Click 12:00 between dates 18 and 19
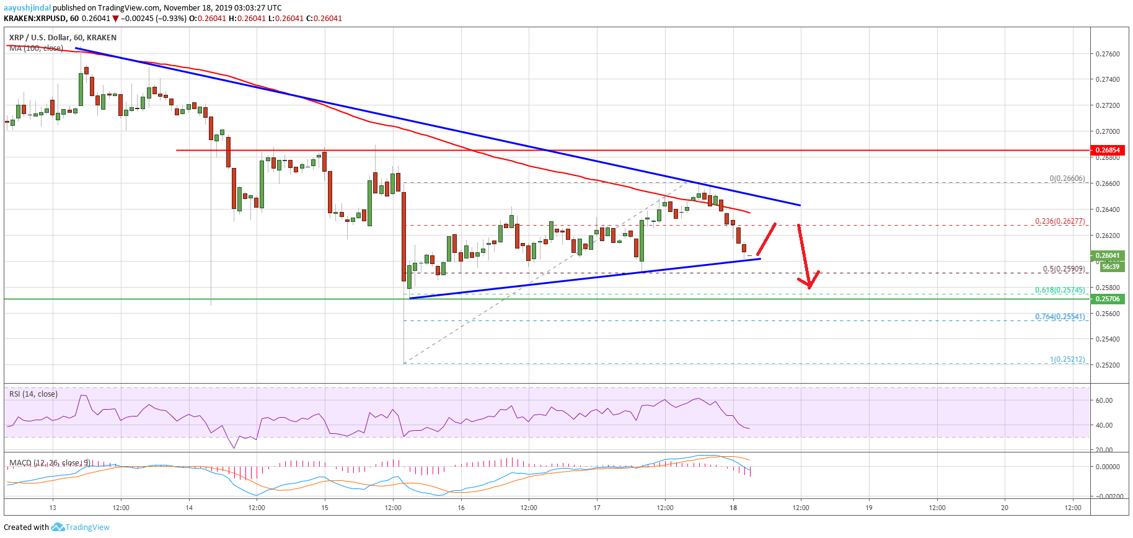The height and width of the screenshot is (538, 1133). click(801, 508)
